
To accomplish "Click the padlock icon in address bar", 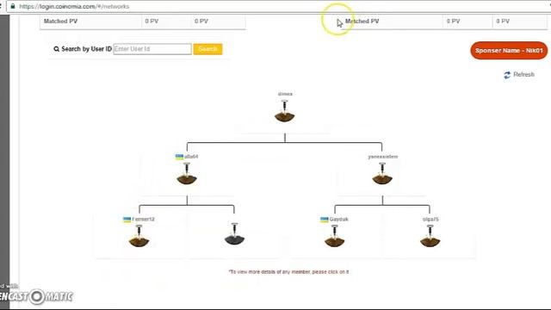I will pyautogui.click(x=13, y=6).
